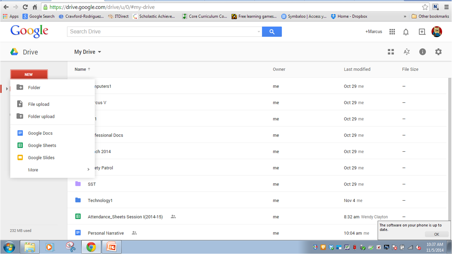
Task: Click the Folder upload icon
Action: pyautogui.click(x=20, y=116)
